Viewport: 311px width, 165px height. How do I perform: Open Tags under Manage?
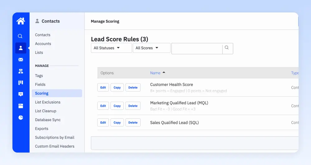(x=39, y=76)
